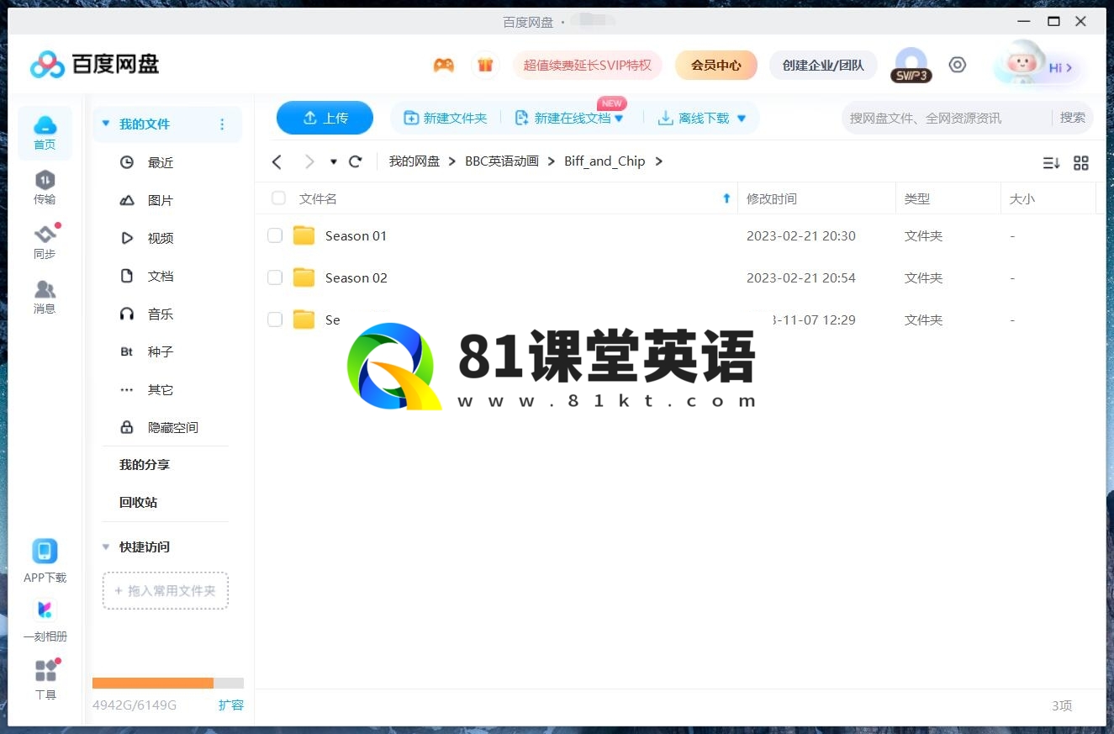Filter by 种子 torrents
The width and height of the screenshot is (1114, 734).
(x=161, y=351)
